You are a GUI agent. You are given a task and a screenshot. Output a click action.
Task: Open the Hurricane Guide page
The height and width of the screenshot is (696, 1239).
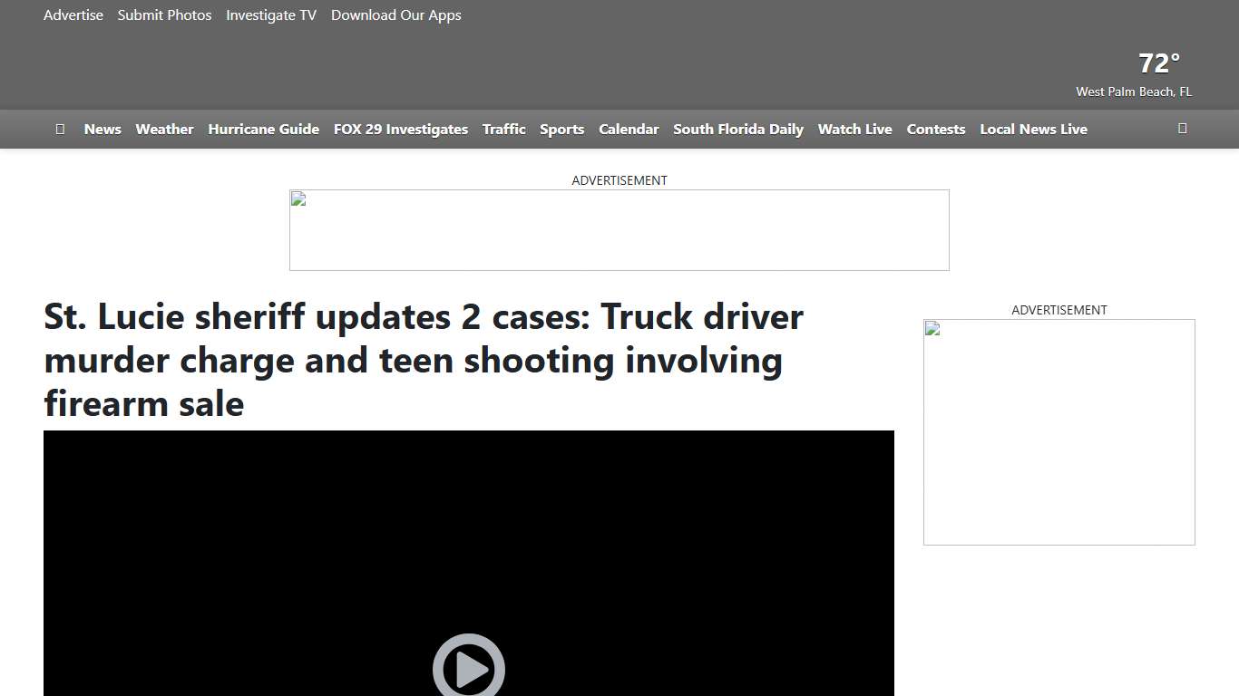263,129
